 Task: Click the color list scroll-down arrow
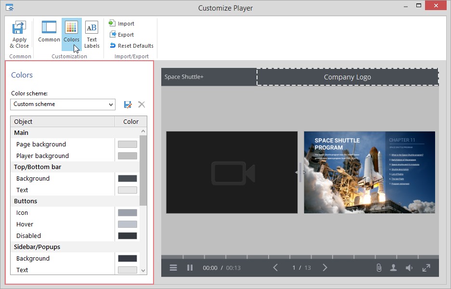pyautogui.click(x=143, y=271)
